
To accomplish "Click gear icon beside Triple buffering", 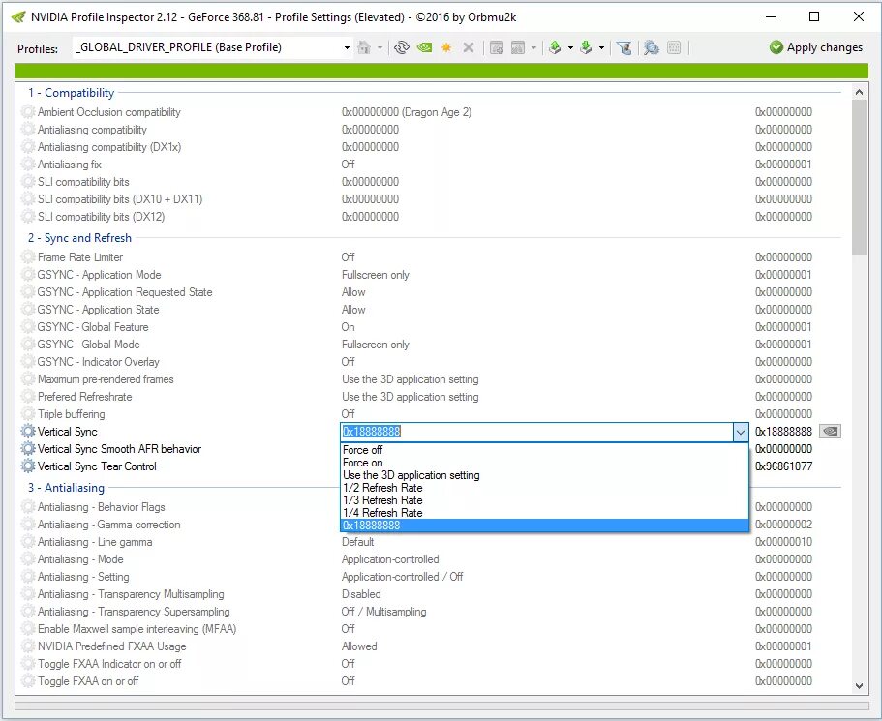I will click(28, 414).
